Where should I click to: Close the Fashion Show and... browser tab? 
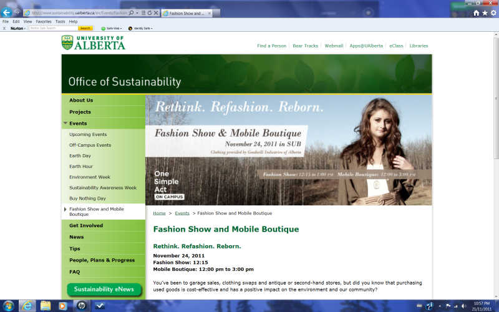click(x=210, y=13)
